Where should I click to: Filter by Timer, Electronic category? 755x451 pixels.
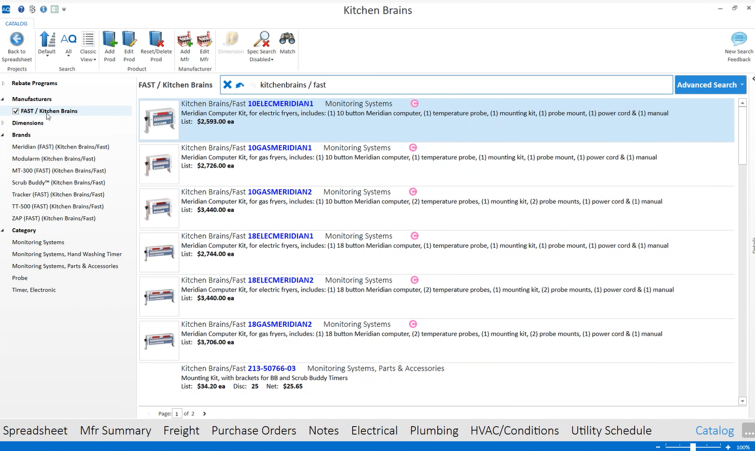(x=34, y=290)
